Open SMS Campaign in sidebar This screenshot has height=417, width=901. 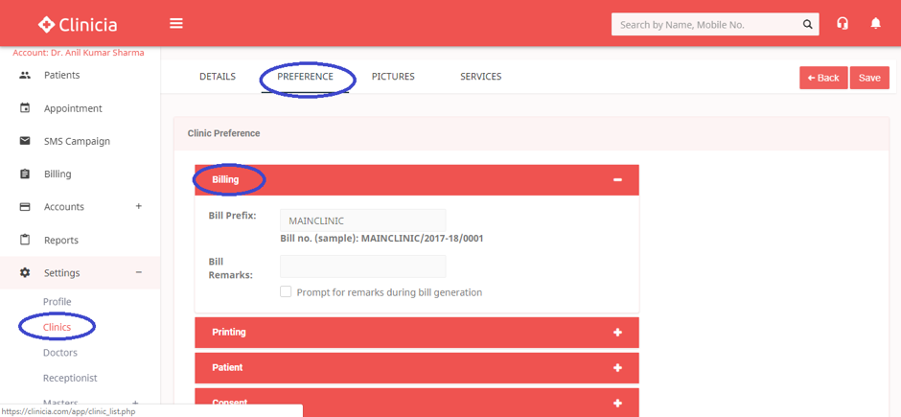pyautogui.click(x=77, y=141)
